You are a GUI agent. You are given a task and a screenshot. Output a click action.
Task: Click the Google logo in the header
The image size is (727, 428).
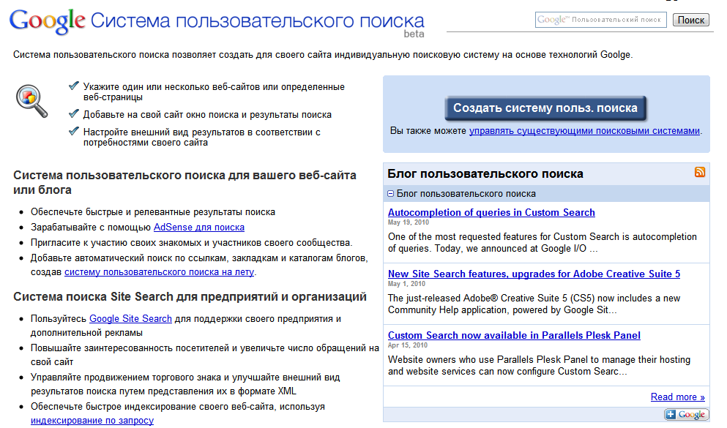point(48,21)
